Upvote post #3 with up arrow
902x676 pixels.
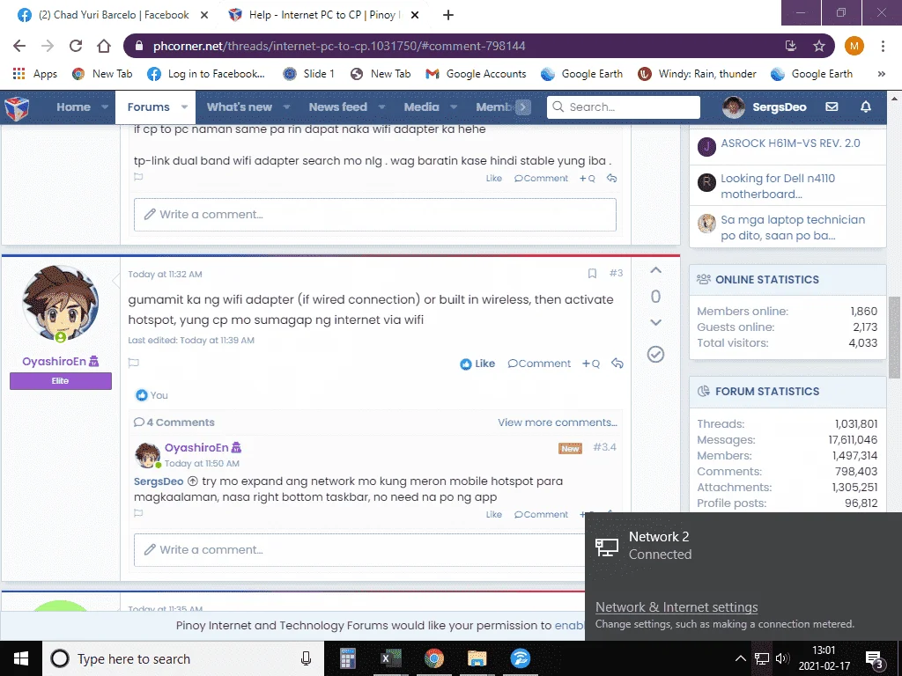[655, 270]
